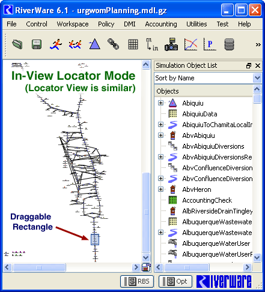This screenshot has height=292, width=265.
Task: Toggle the RBS controller button
Action: [x=137, y=281]
